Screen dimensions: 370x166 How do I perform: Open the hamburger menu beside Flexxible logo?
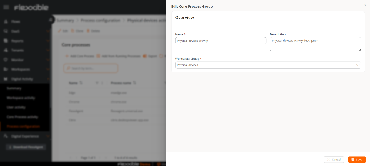point(6,7)
